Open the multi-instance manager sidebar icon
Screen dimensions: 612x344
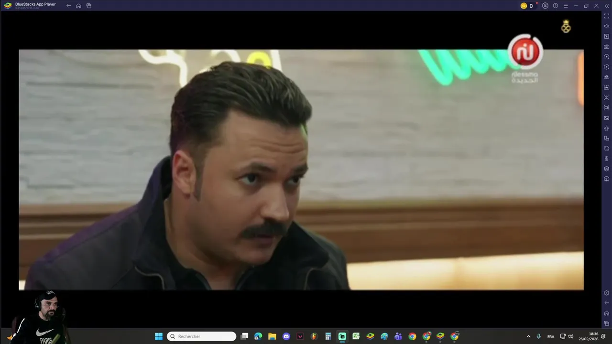pos(606,77)
